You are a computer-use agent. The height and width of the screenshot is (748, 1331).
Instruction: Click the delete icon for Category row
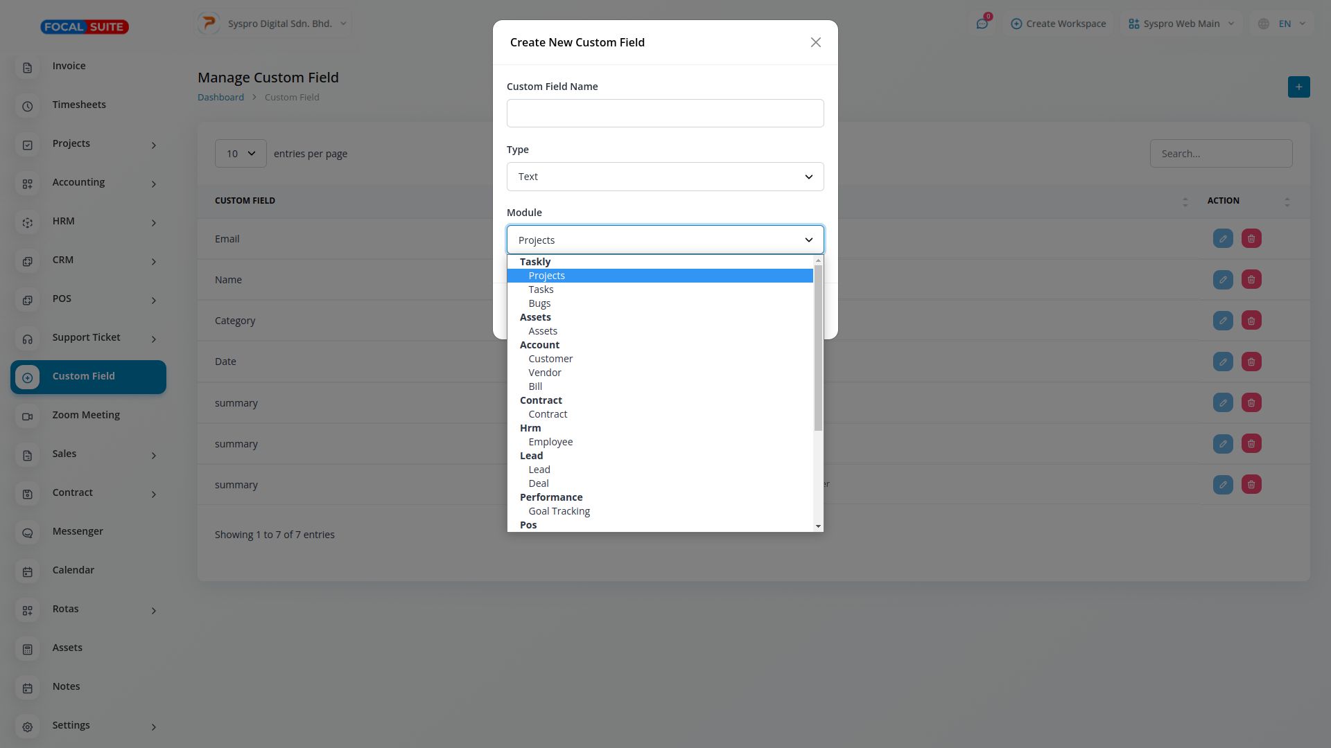pyautogui.click(x=1251, y=321)
